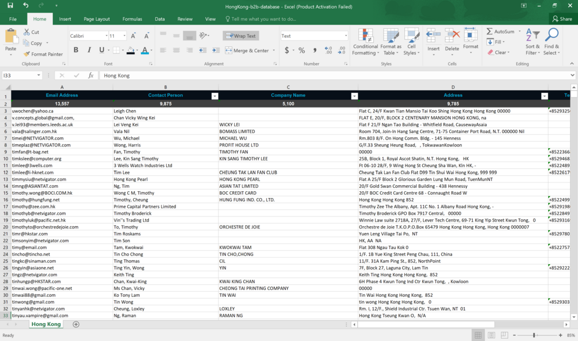Click the Increase Indent icon
Image resolution: width=578 pixels, height=341 pixels.
pos(216,50)
